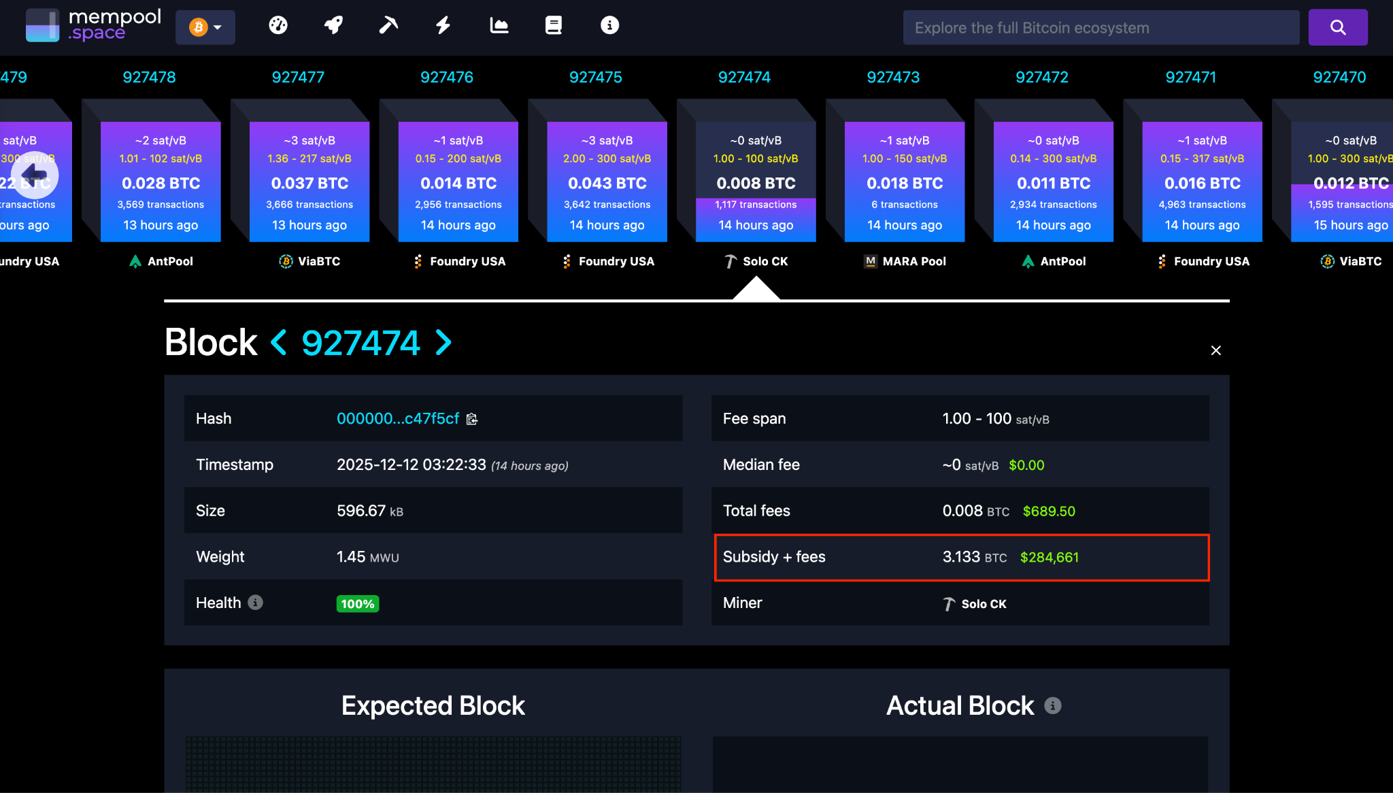Click the mempool.space logo

click(94, 26)
